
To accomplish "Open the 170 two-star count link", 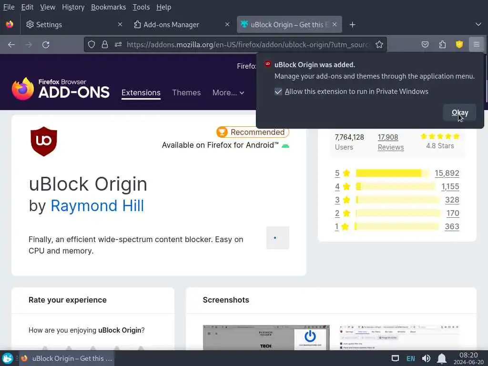I will click(x=453, y=213).
